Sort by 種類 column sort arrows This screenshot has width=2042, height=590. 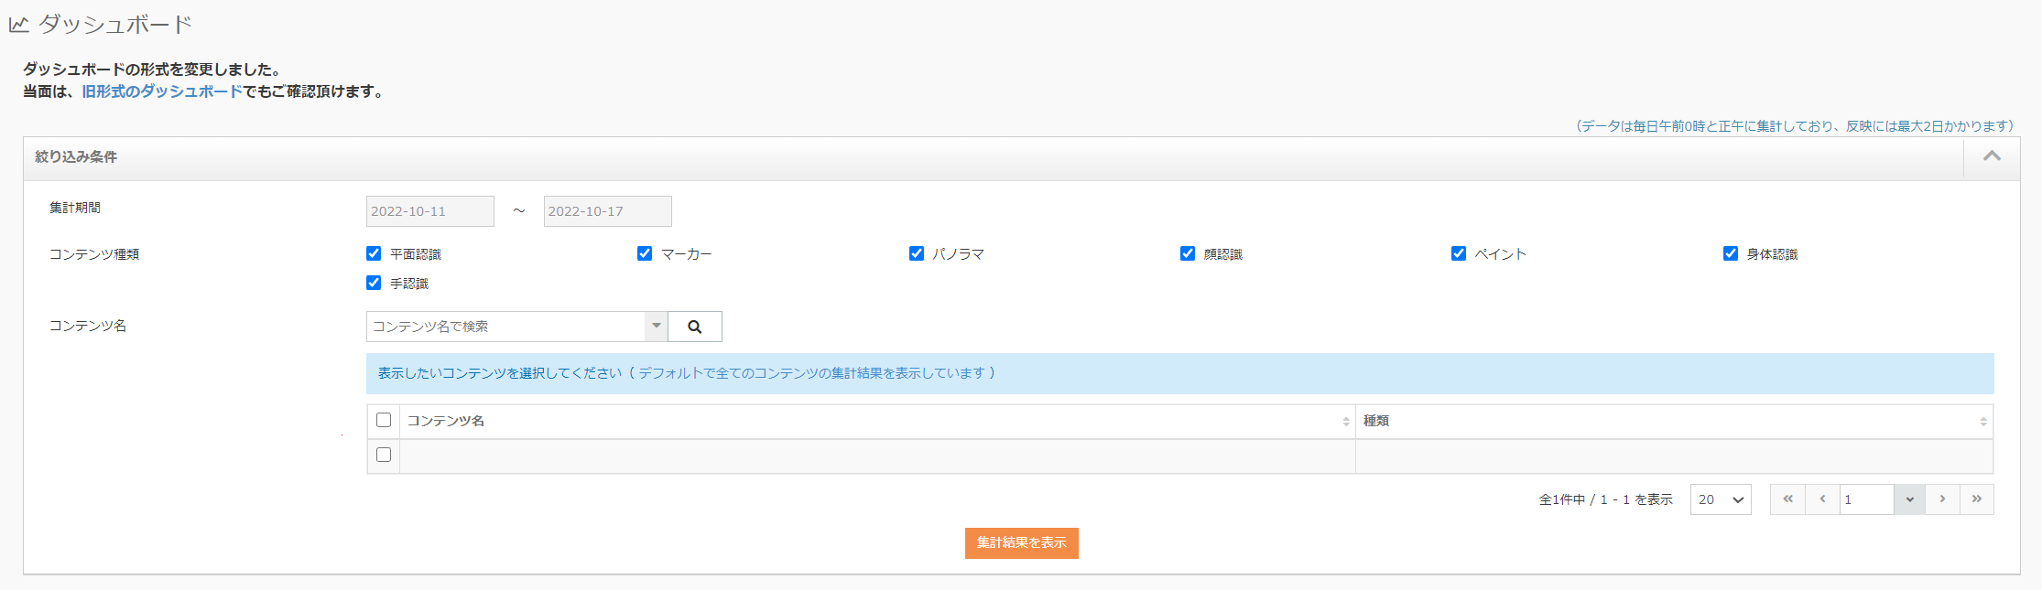pos(1983,422)
